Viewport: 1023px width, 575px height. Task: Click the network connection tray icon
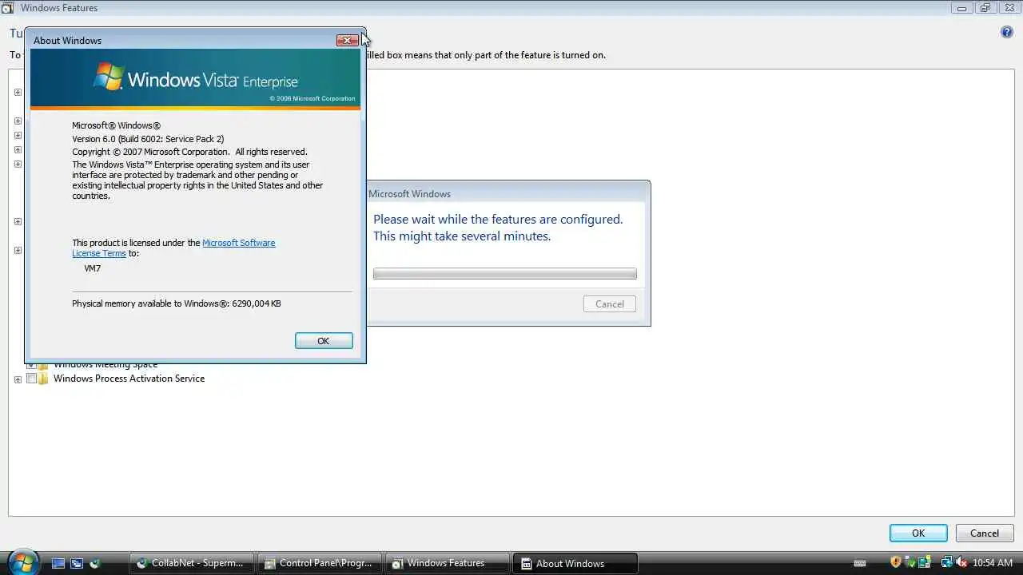coord(946,562)
